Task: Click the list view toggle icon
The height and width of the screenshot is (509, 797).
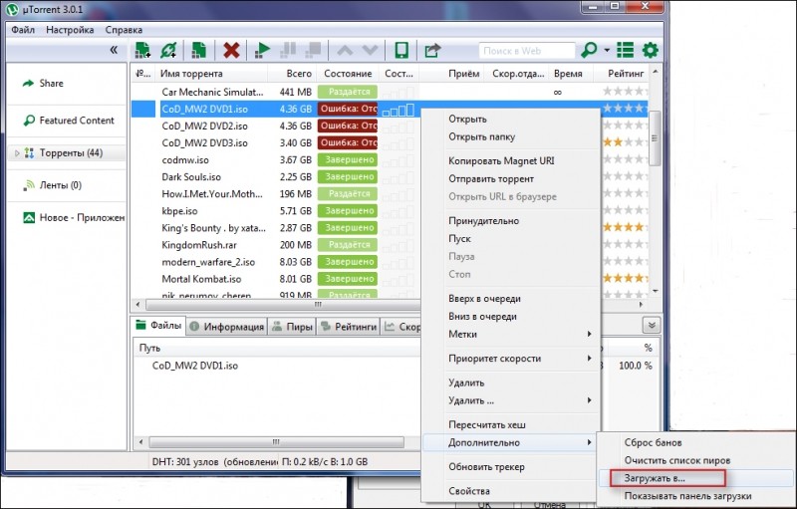Action: coord(626,50)
